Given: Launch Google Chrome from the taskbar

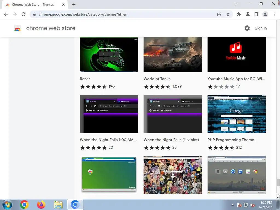Looking at the screenshot, I should pos(24,205).
